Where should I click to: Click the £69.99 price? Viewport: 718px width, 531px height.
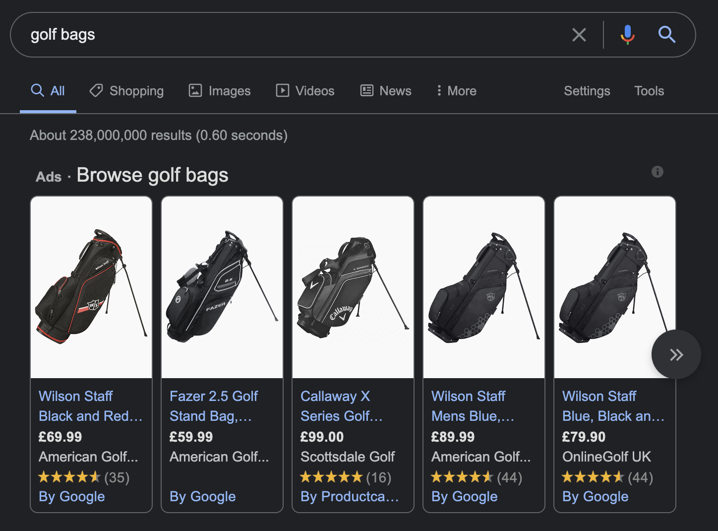[60, 437]
